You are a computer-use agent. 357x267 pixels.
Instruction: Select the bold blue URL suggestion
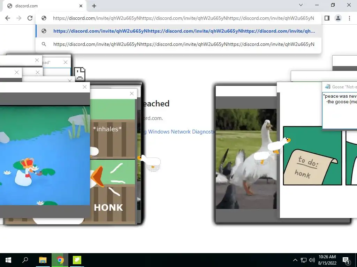pos(178,31)
